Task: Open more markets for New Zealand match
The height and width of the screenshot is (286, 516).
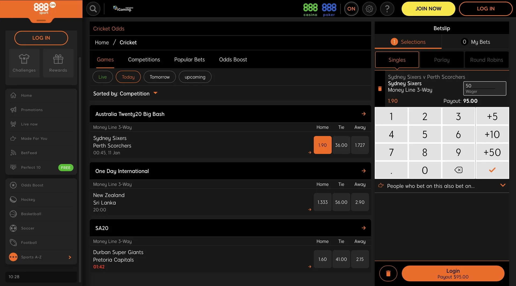Action: click(x=310, y=210)
